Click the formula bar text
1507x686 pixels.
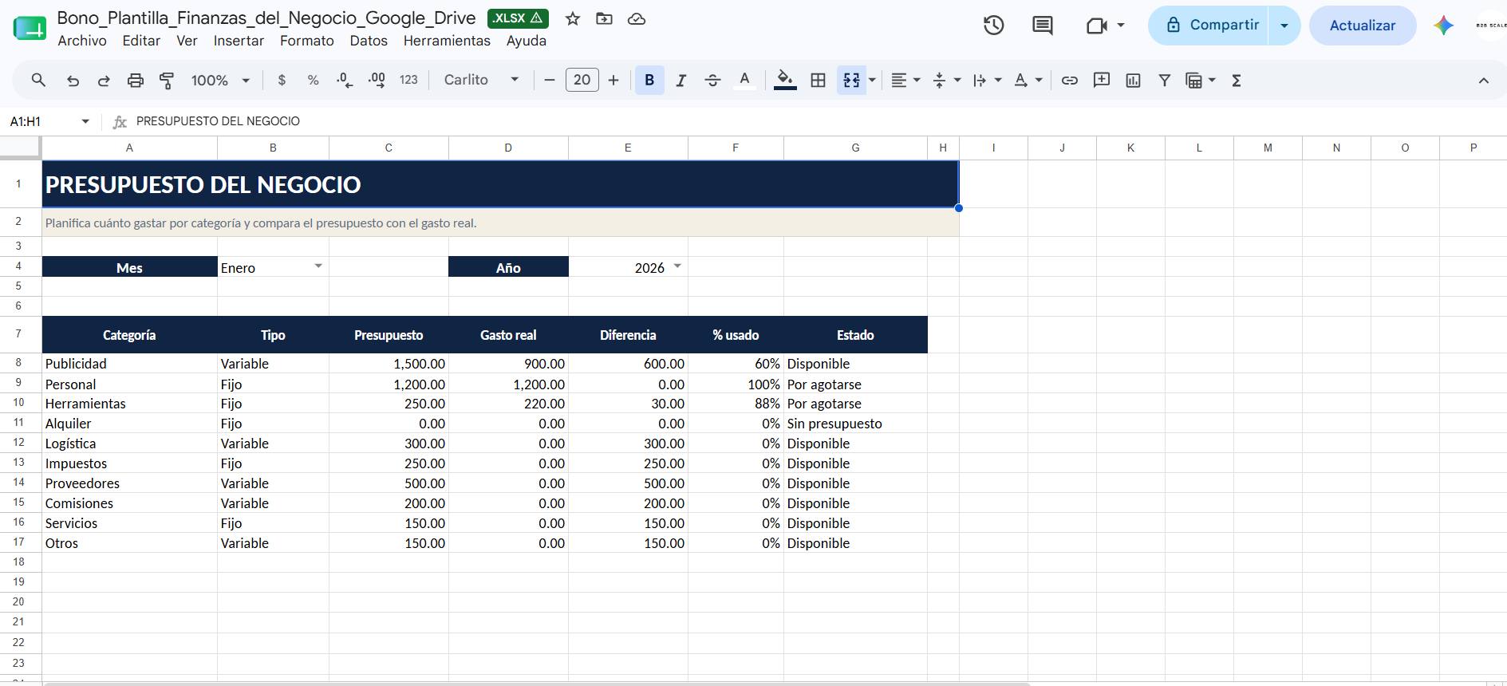pyautogui.click(x=218, y=121)
